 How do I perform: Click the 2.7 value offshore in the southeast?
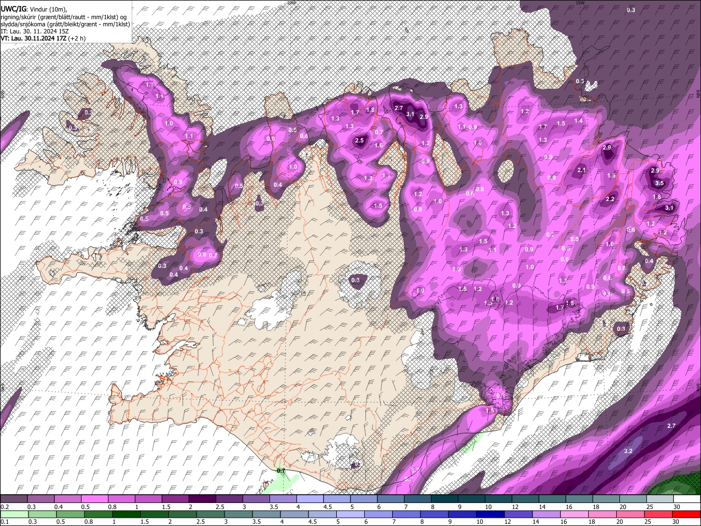tap(671, 426)
